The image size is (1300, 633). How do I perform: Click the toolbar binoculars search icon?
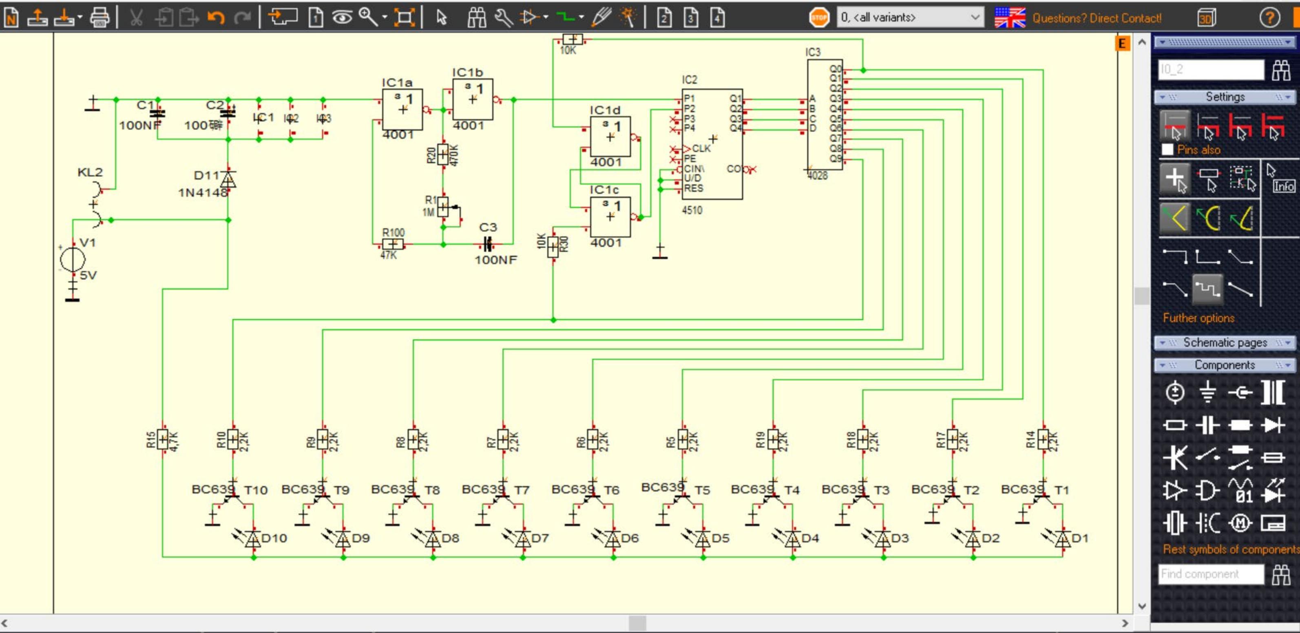[x=476, y=18]
